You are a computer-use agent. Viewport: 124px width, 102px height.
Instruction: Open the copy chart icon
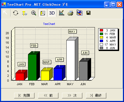tap(79, 13)
